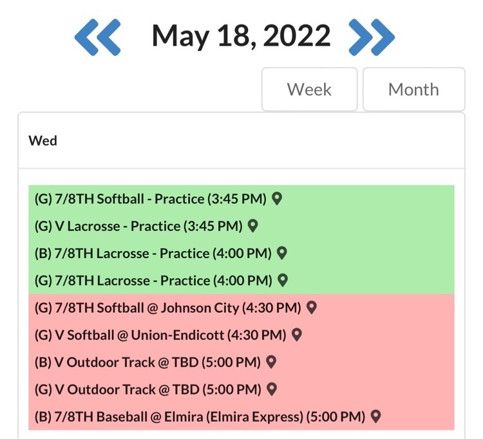View Girls V Softball @ Union-Endicott game details
This screenshot has height=439, width=483.
click(x=160, y=335)
